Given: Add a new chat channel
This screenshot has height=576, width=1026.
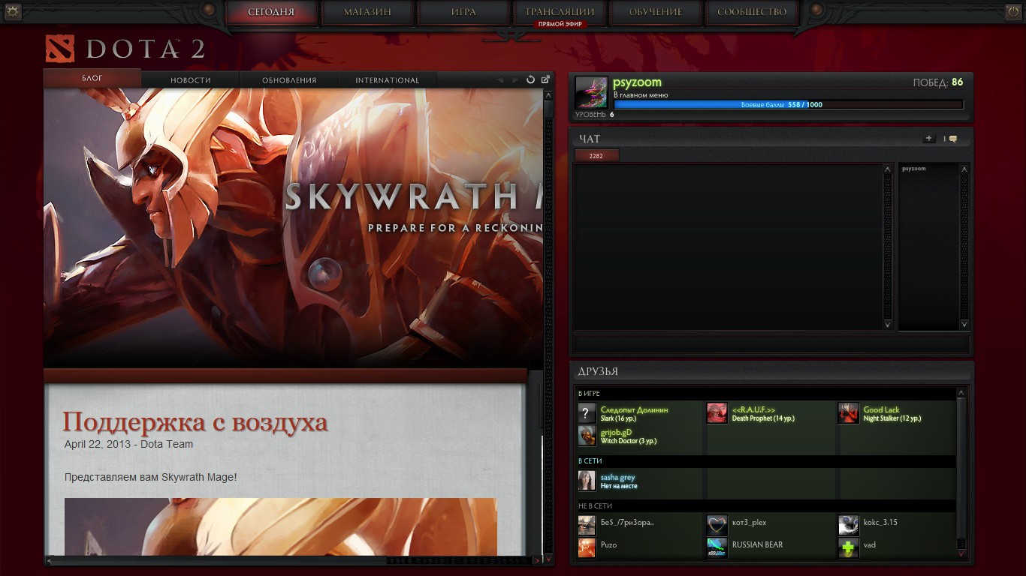Looking at the screenshot, I should pyautogui.click(x=929, y=139).
